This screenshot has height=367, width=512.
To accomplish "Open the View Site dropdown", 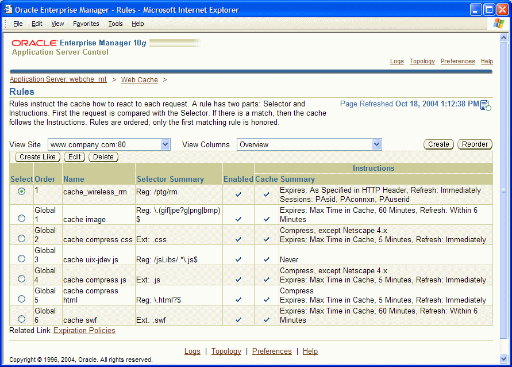I will tap(165, 144).
